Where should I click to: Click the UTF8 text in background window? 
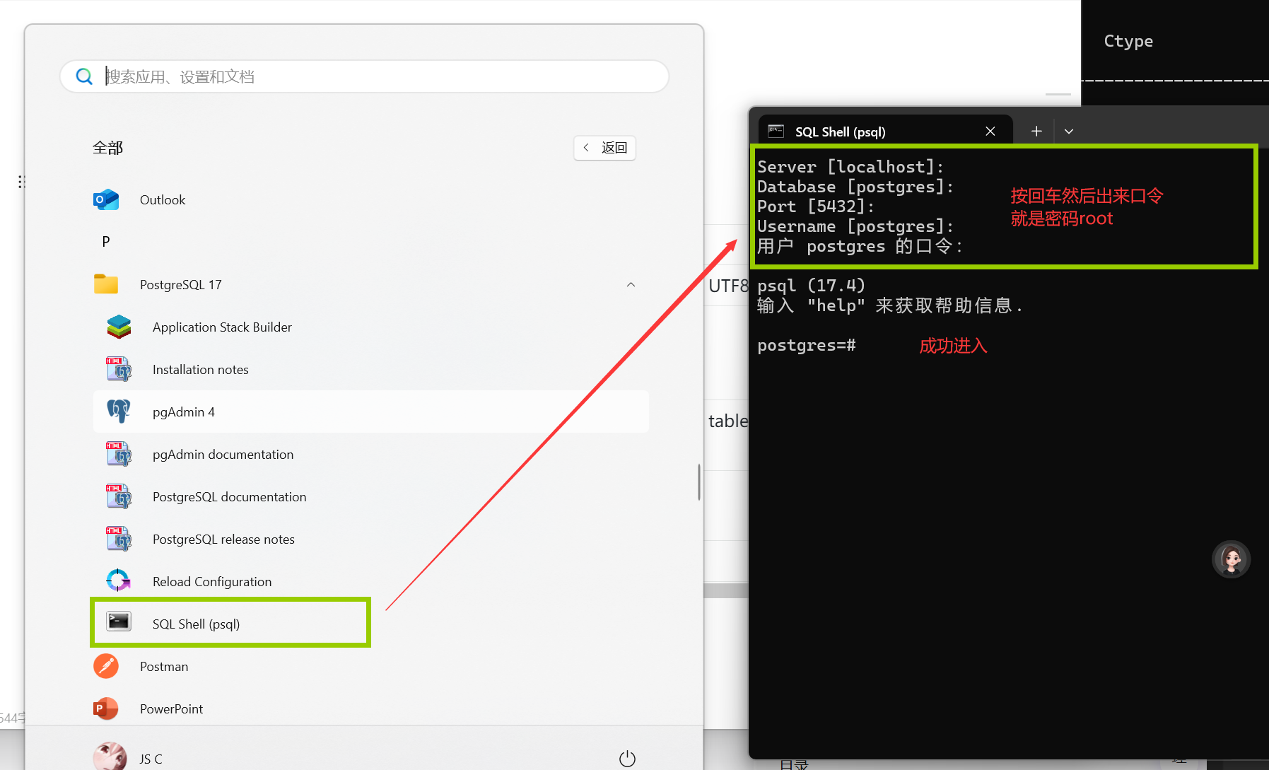[727, 286]
